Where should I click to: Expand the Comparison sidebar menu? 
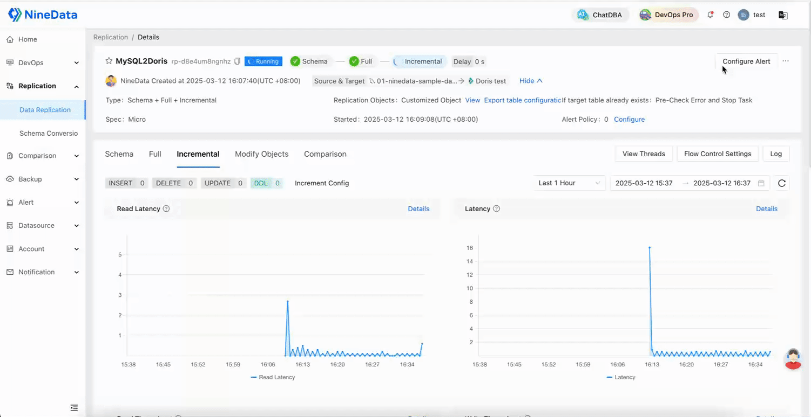(x=43, y=156)
